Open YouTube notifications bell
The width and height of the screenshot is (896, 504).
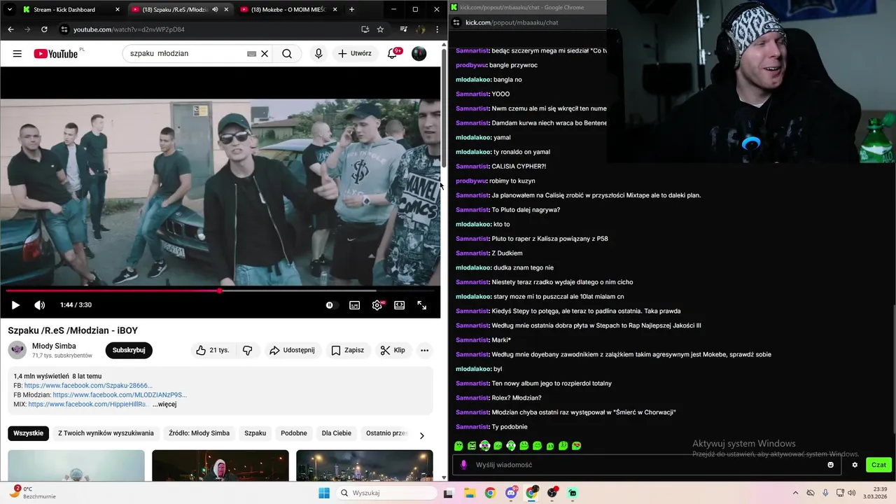[x=392, y=53]
